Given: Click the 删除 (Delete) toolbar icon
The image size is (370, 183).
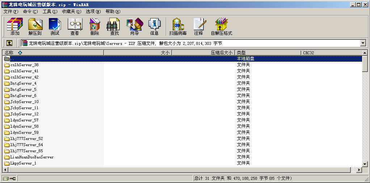Looking at the screenshot, I should pyautogui.click(x=94, y=27).
